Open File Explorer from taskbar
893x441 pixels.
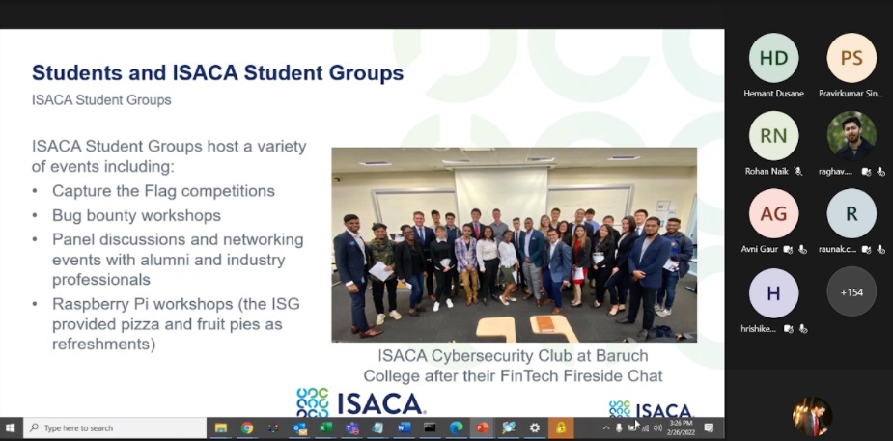click(x=221, y=427)
